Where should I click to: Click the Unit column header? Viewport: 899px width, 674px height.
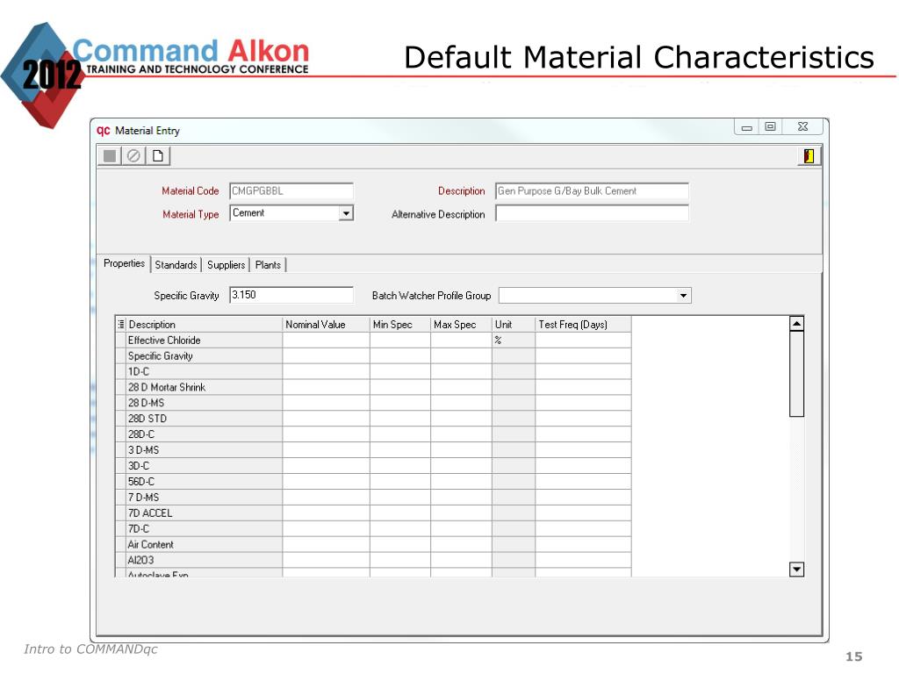[513, 325]
